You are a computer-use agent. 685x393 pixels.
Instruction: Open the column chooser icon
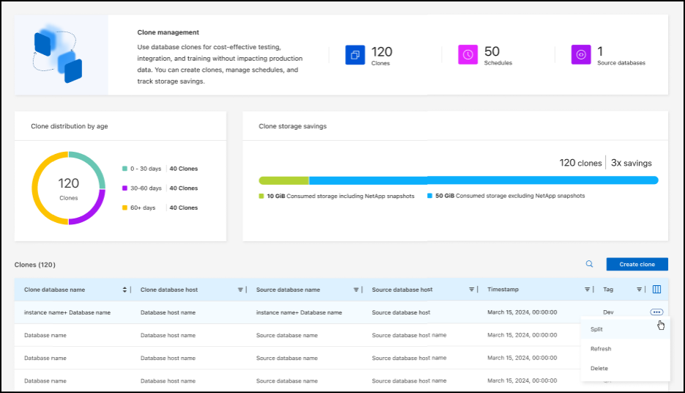[656, 290]
